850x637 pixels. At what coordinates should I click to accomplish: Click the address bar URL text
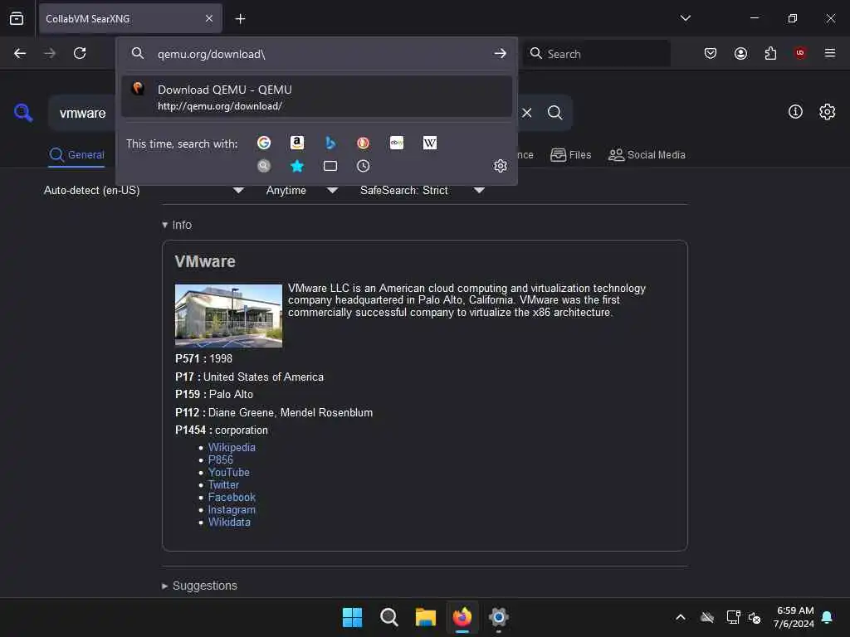[x=212, y=54]
